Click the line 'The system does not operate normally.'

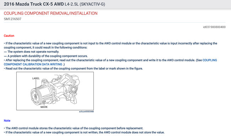[31, 52]
